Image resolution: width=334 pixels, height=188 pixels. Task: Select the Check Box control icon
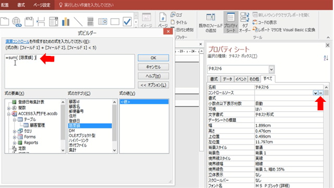pyautogui.click(x=127, y=22)
